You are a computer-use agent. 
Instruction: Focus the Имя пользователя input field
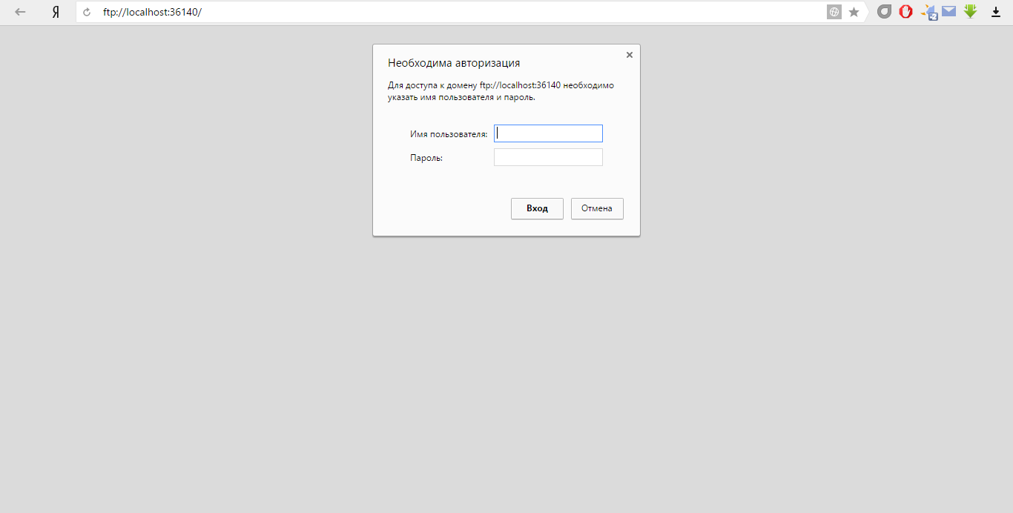548,133
